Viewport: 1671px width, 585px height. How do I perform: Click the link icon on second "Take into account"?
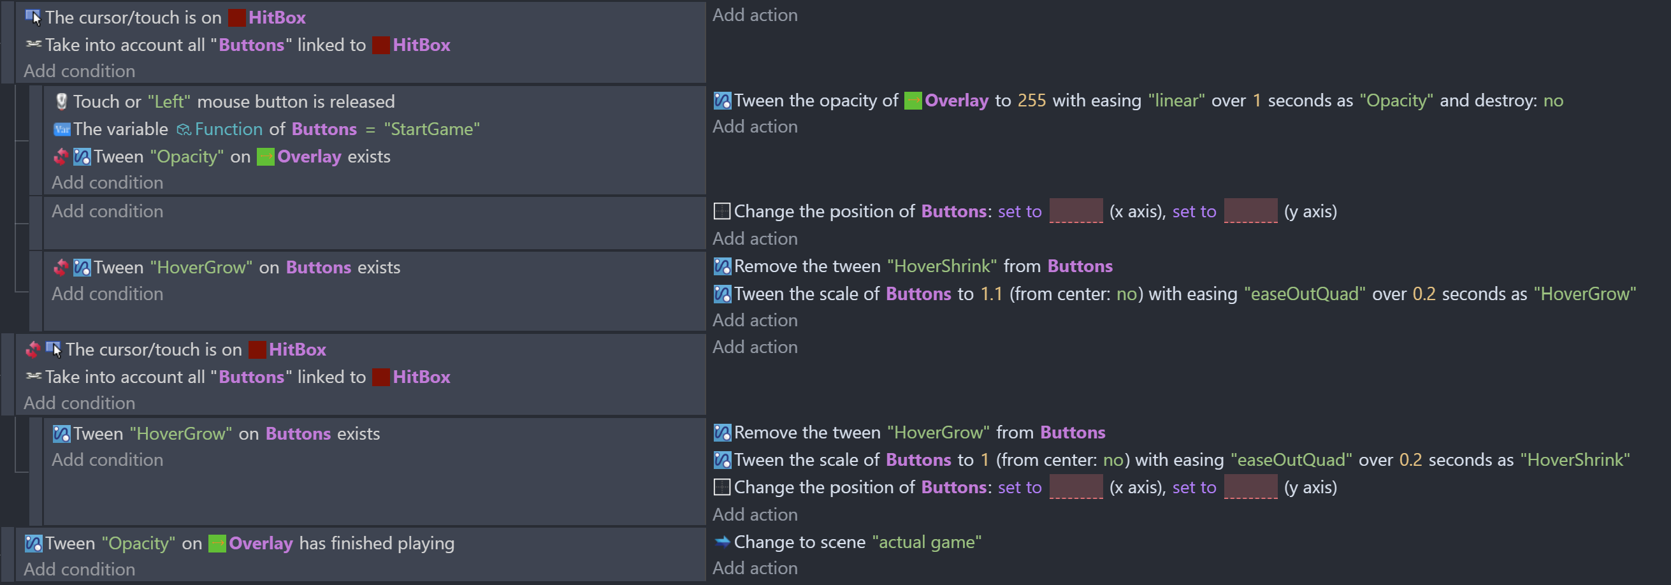(33, 377)
